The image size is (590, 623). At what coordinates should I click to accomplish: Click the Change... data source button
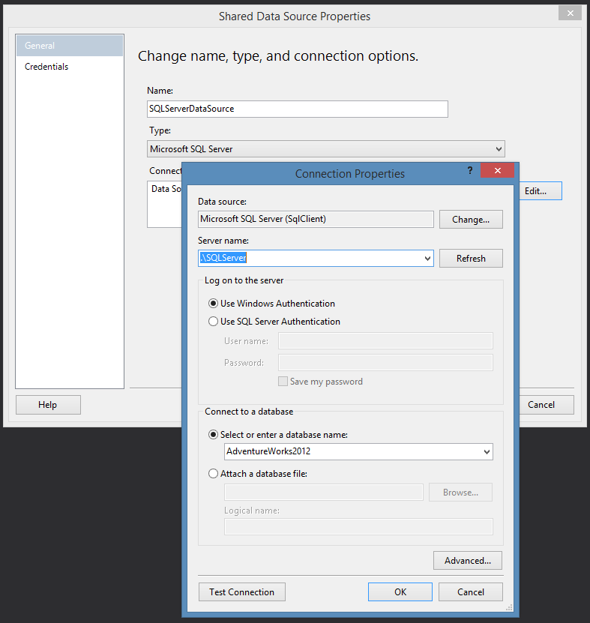point(471,220)
